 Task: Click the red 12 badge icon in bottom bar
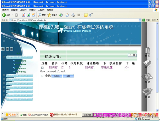(52, 115)
